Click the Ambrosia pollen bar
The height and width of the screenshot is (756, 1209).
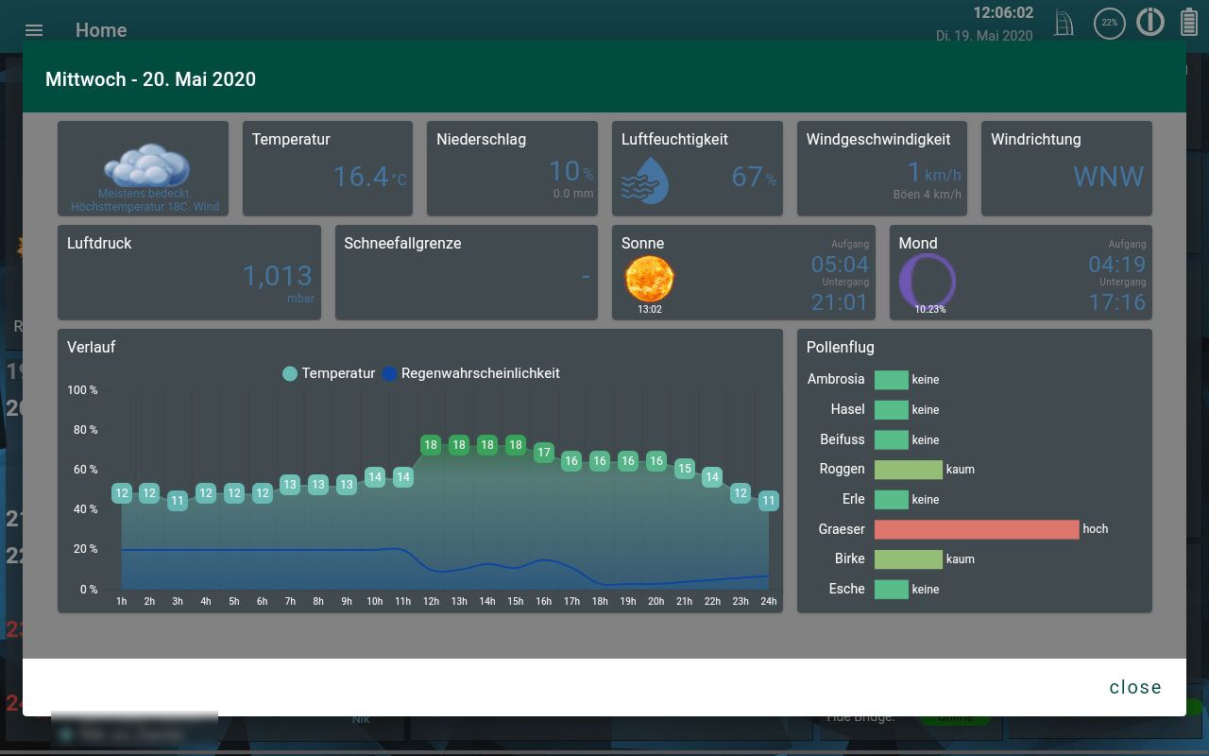tap(891, 380)
